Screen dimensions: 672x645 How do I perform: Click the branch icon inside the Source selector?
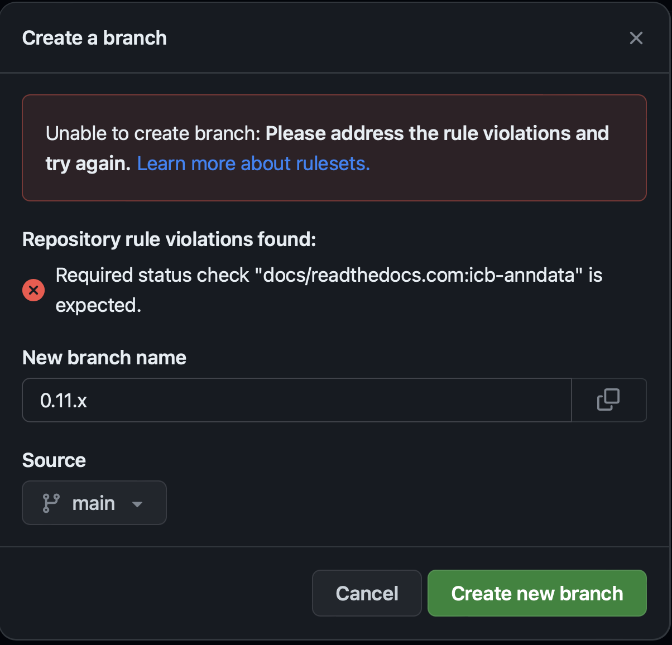click(x=50, y=503)
